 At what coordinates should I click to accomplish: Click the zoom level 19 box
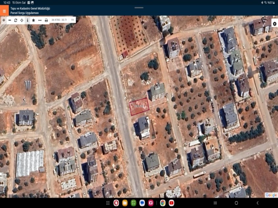[x=72, y=20]
